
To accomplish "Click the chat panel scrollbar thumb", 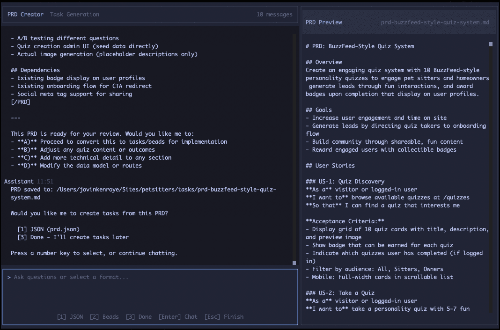I will click(294, 263).
